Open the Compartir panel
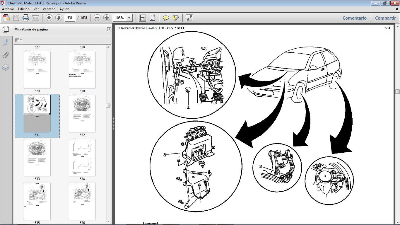This screenshot has height=225, width=400. point(385,18)
